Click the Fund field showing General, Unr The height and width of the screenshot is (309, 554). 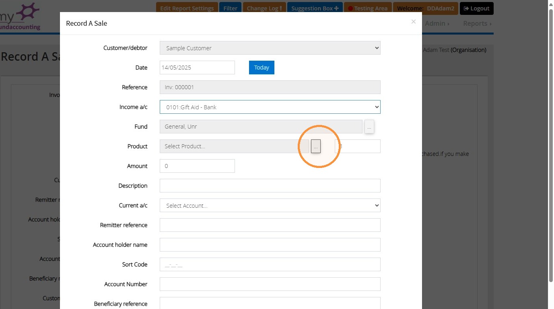261,127
